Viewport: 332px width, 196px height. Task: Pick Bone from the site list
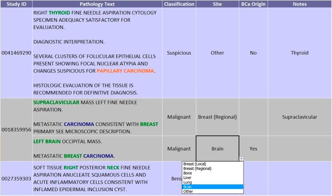[213, 173]
